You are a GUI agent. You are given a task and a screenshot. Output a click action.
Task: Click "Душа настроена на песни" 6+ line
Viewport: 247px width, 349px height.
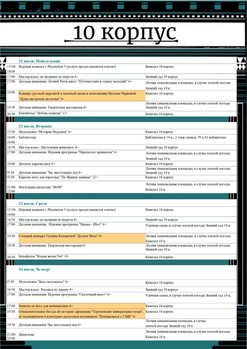coord(41,99)
